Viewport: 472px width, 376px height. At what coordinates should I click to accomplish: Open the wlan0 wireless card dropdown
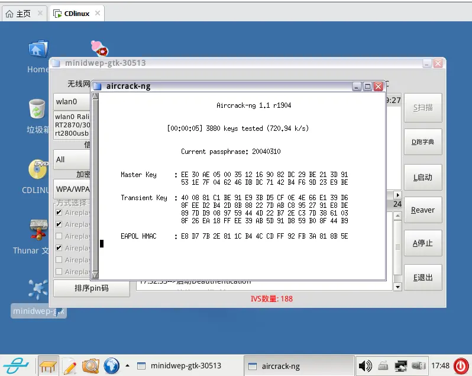click(72, 101)
